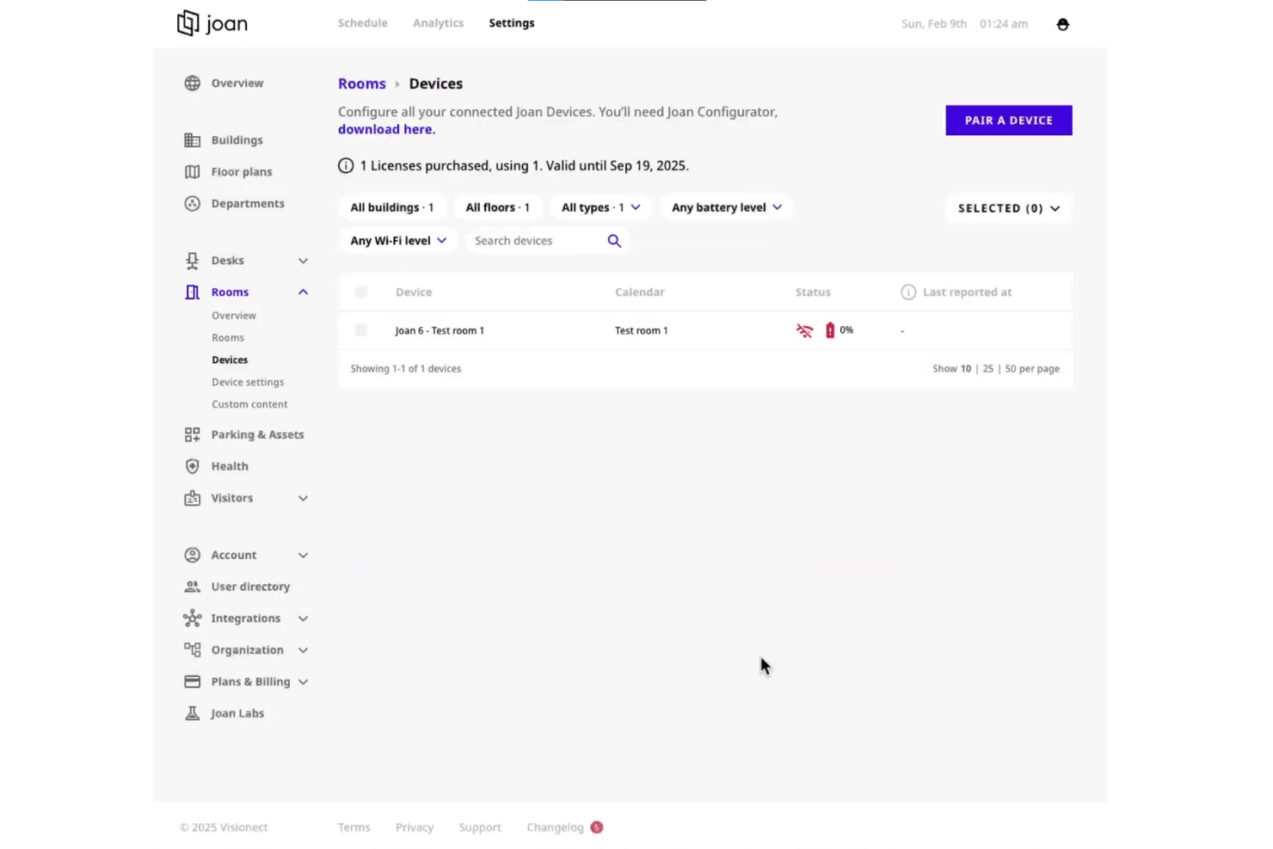This screenshot has height=849, width=1273.
Task: Open the Any battery level dropdown
Action: [727, 207]
